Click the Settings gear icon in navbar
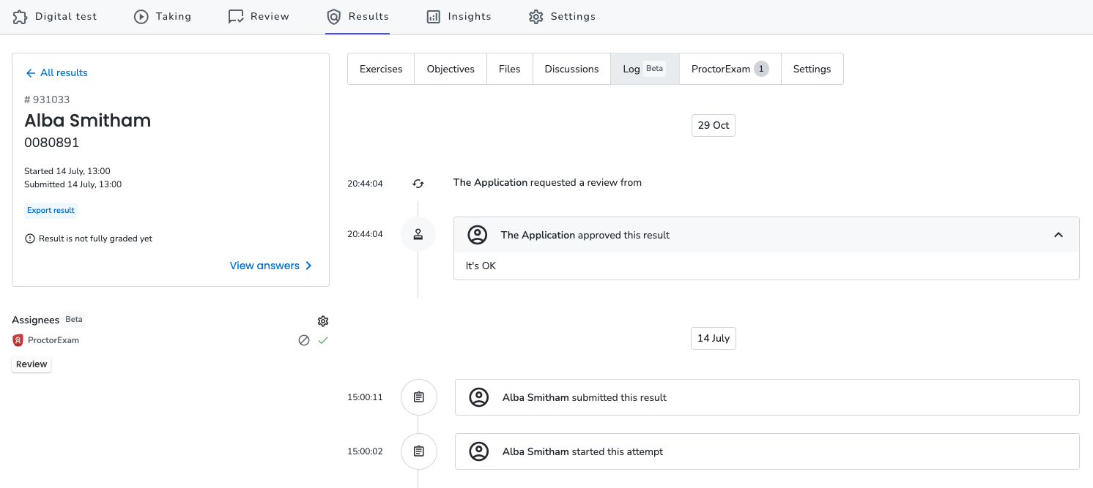 pos(536,16)
